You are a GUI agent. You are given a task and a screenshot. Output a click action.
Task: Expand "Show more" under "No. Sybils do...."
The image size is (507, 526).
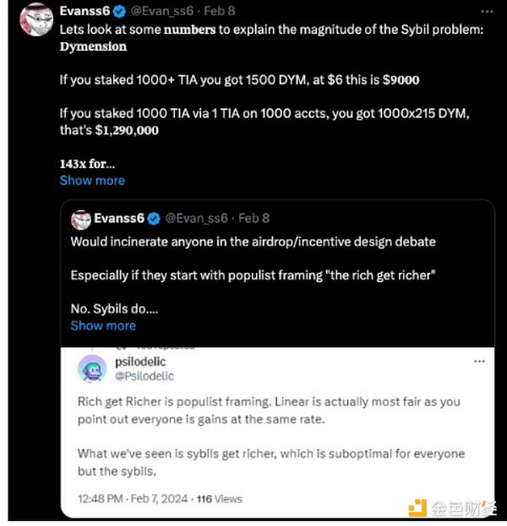pyautogui.click(x=103, y=325)
